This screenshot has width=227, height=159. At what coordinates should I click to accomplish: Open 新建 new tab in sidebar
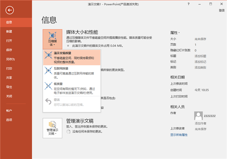click(16, 31)
